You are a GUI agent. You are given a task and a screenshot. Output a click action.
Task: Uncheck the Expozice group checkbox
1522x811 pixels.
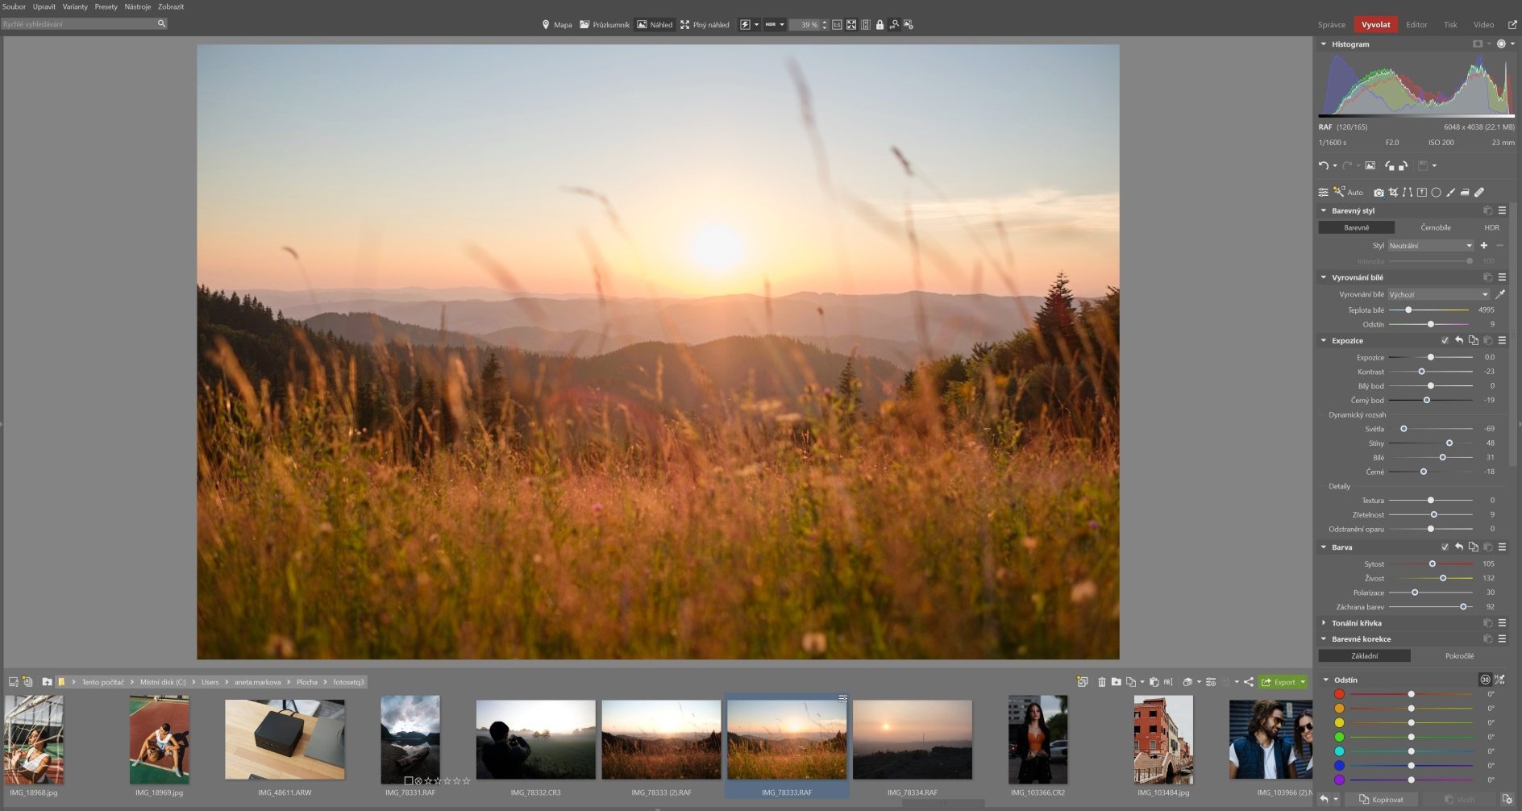point(1445,340)
